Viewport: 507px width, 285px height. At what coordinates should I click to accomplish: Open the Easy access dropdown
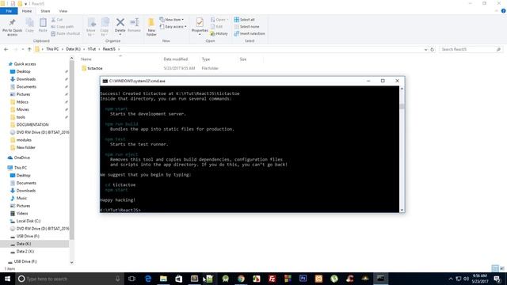coord(173,26)
